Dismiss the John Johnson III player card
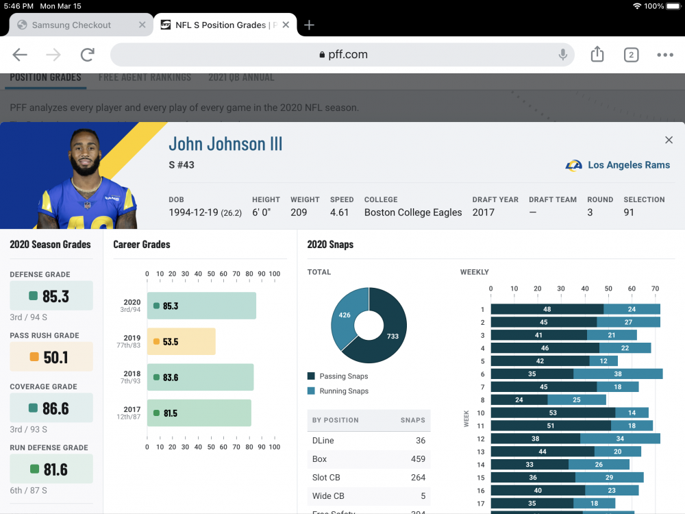Viewport: 685px width, 514px height. (x=669, y=140)
